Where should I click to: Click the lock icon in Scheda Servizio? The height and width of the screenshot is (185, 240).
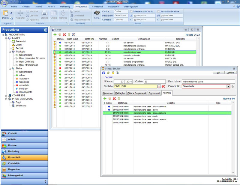(113, 73)
